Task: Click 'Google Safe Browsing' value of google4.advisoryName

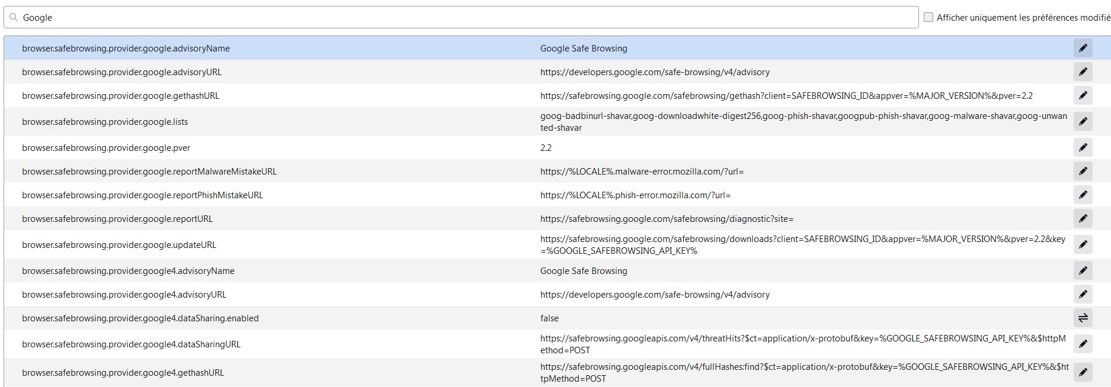Action: (x=584, y=271)
